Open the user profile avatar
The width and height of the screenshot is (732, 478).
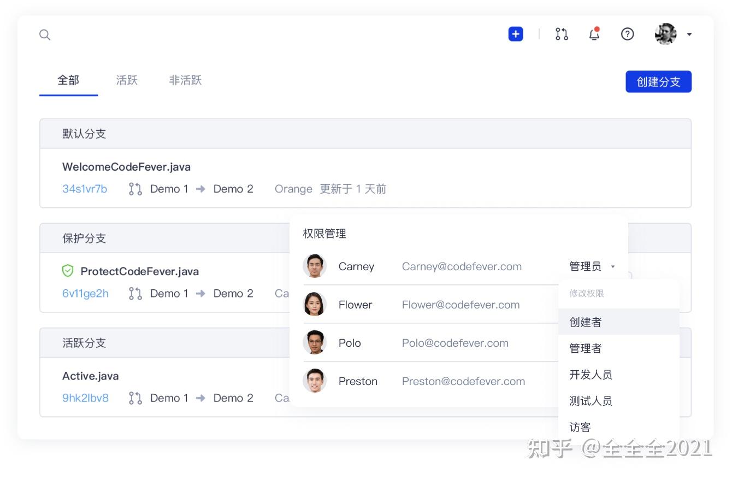point(666,34)
